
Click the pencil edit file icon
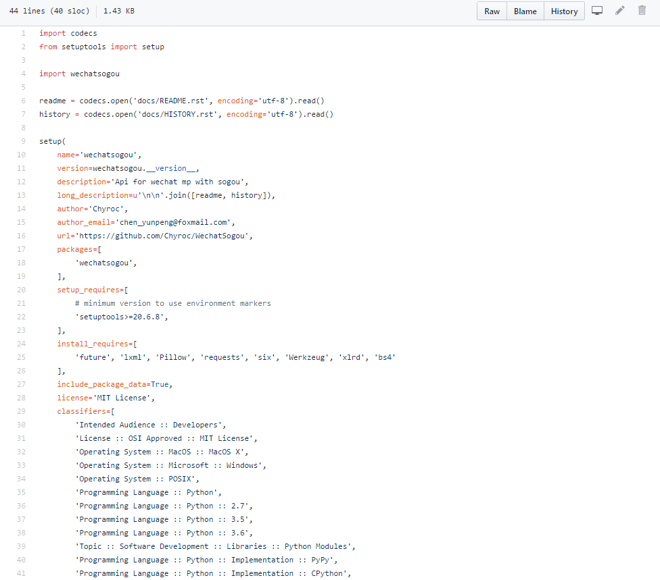coord(620,11)
